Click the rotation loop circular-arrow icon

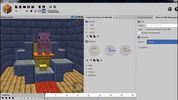[x=91, y=60]
